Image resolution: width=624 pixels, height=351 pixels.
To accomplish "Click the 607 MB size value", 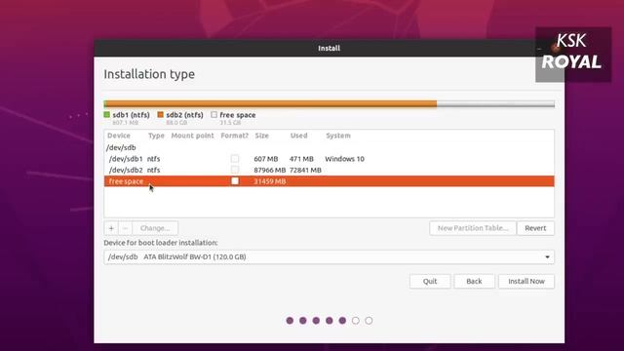I will (x=266, y=159).
